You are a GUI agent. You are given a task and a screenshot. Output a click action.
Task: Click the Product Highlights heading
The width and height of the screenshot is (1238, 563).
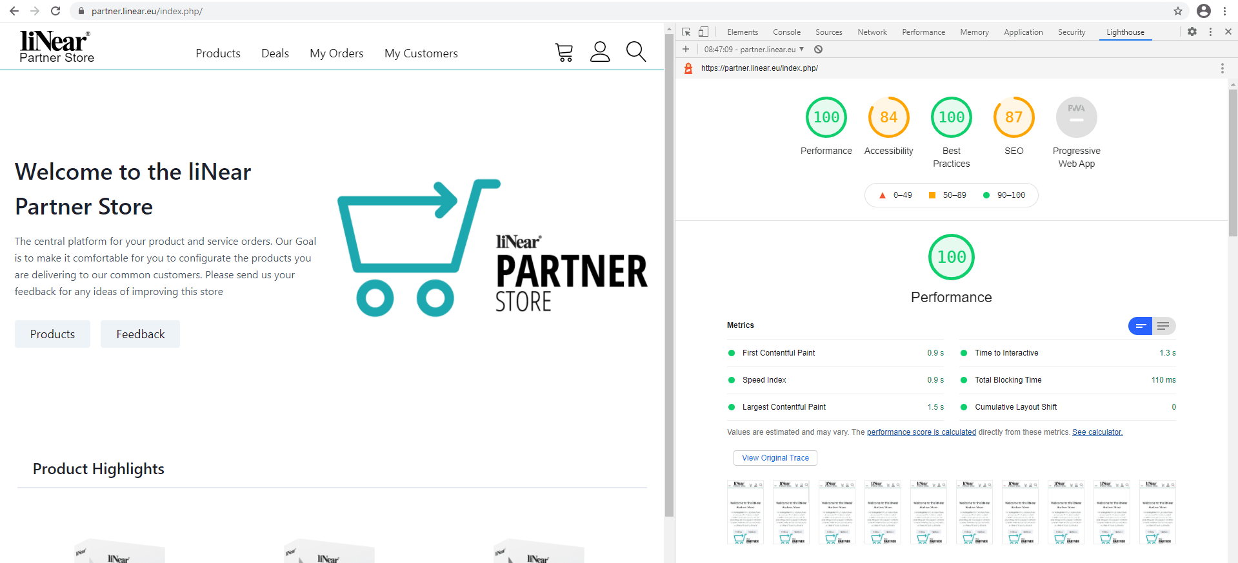tap(99, 469)
